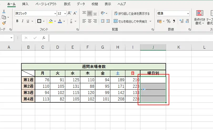Toggle Bold formatting
The height and width of the screenshot is (130, 213).
(17, 21)
